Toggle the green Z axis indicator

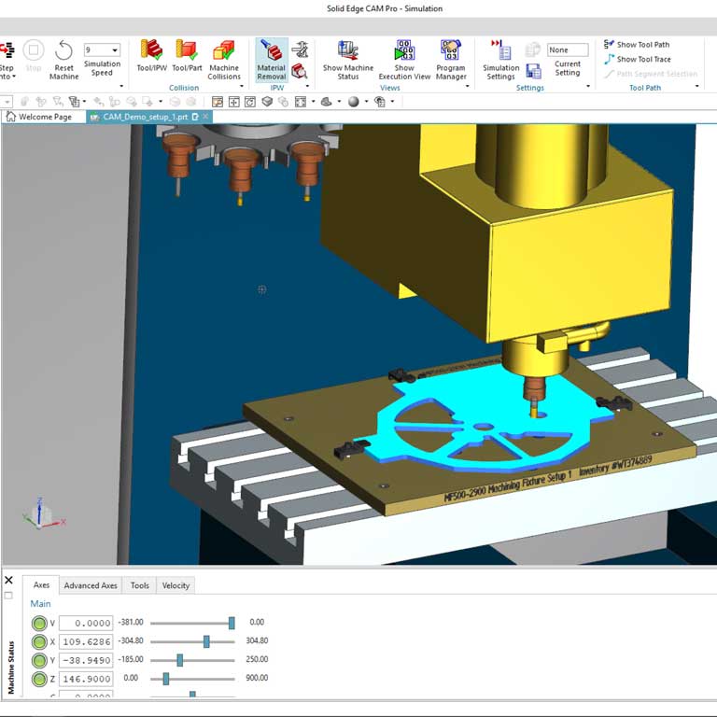tap(39, 679)
